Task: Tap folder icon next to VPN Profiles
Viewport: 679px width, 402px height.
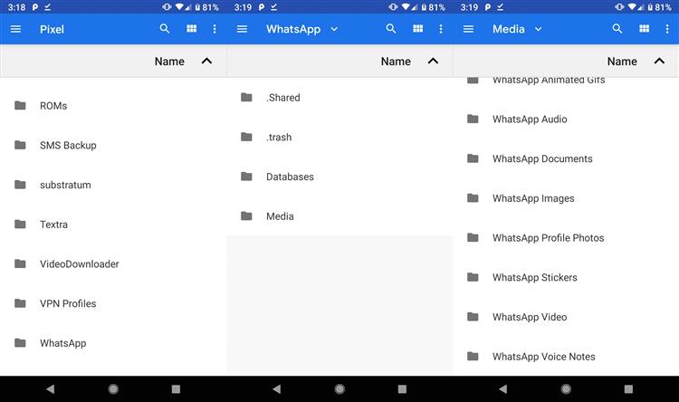Action: [x=20, y=303]
